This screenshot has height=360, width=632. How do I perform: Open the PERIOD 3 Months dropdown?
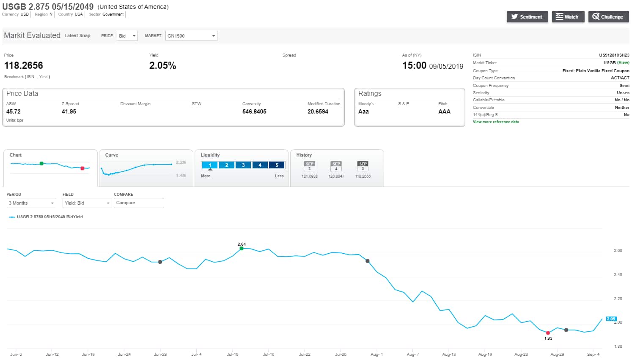pos(31,203)
